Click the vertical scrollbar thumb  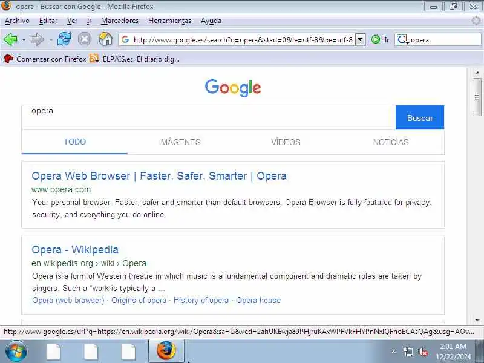(x=477, y=97)
